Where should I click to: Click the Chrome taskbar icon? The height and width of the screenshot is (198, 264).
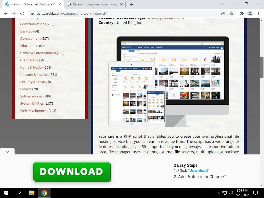44,193
